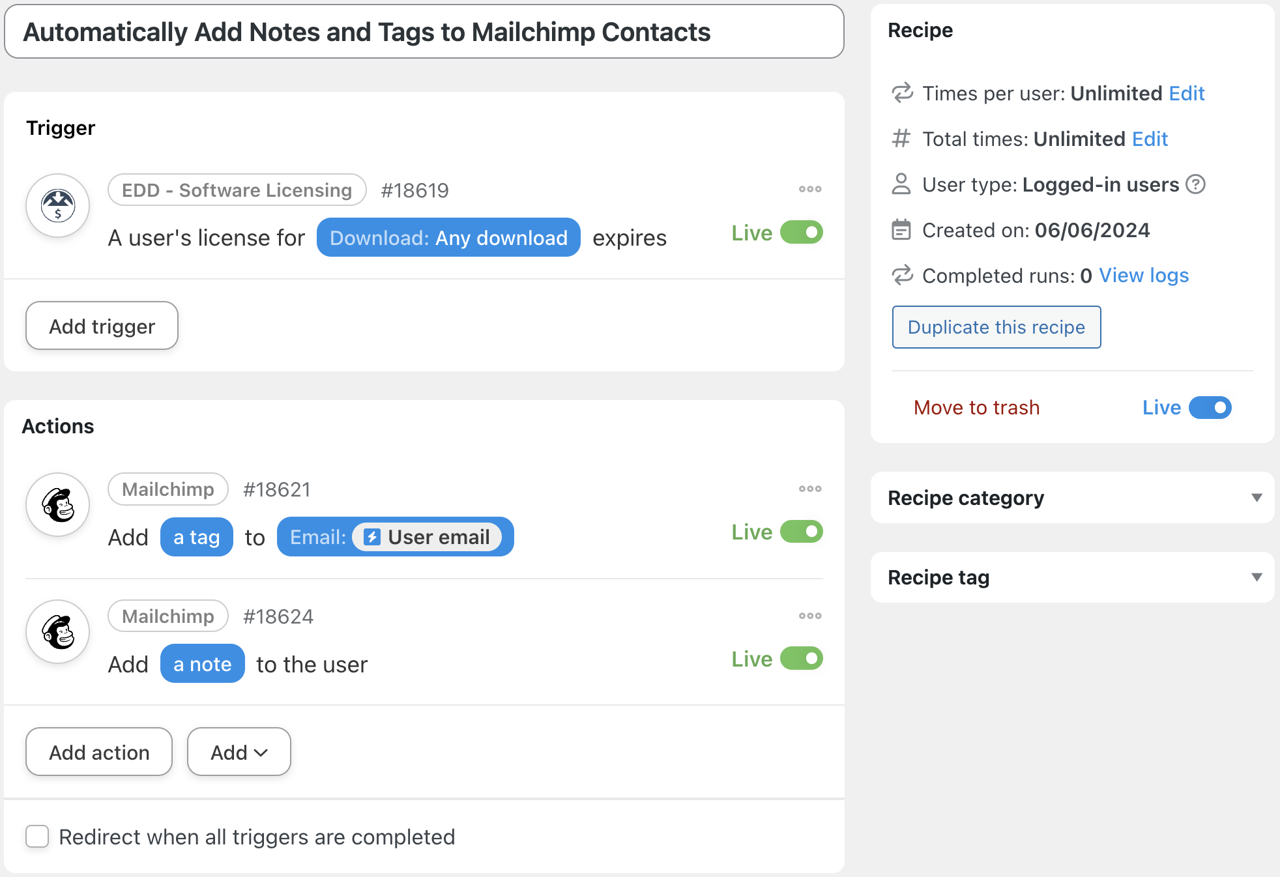Open three-dot menu for Mailchimp tag action
This screenshot has width=1280, height=877.
click(x=810, y=489)
